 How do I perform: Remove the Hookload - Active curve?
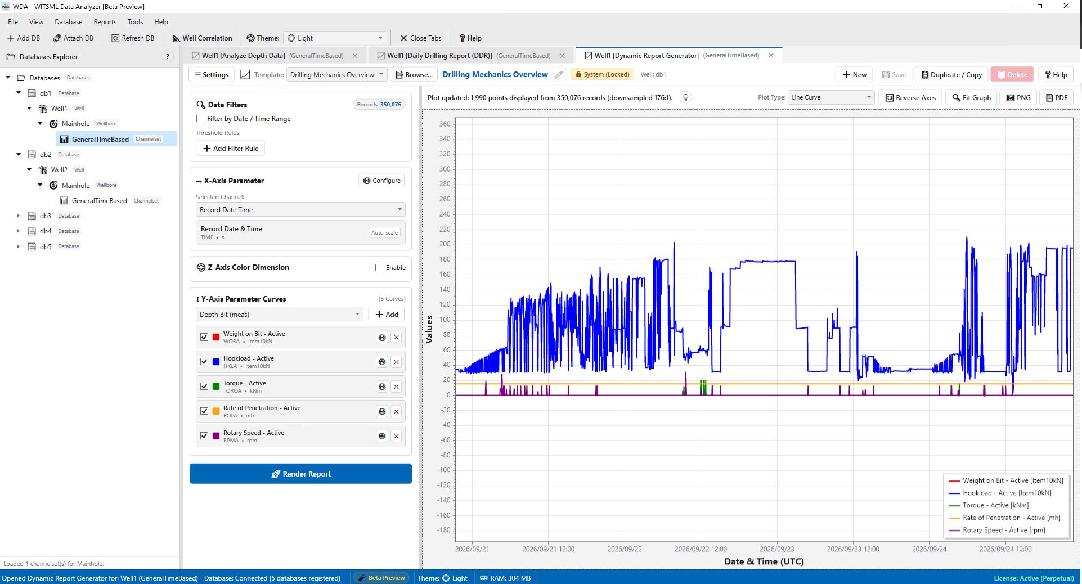point(396,362)
